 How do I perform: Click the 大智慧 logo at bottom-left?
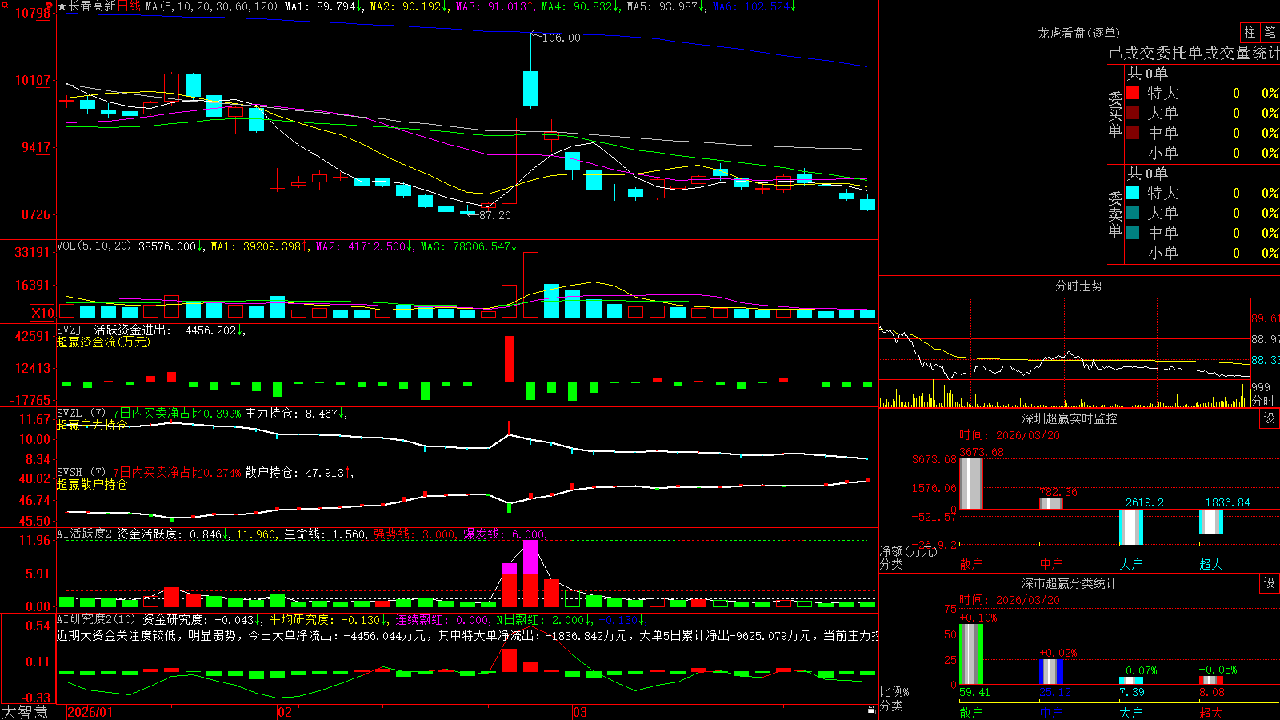(x=25, y=711)
